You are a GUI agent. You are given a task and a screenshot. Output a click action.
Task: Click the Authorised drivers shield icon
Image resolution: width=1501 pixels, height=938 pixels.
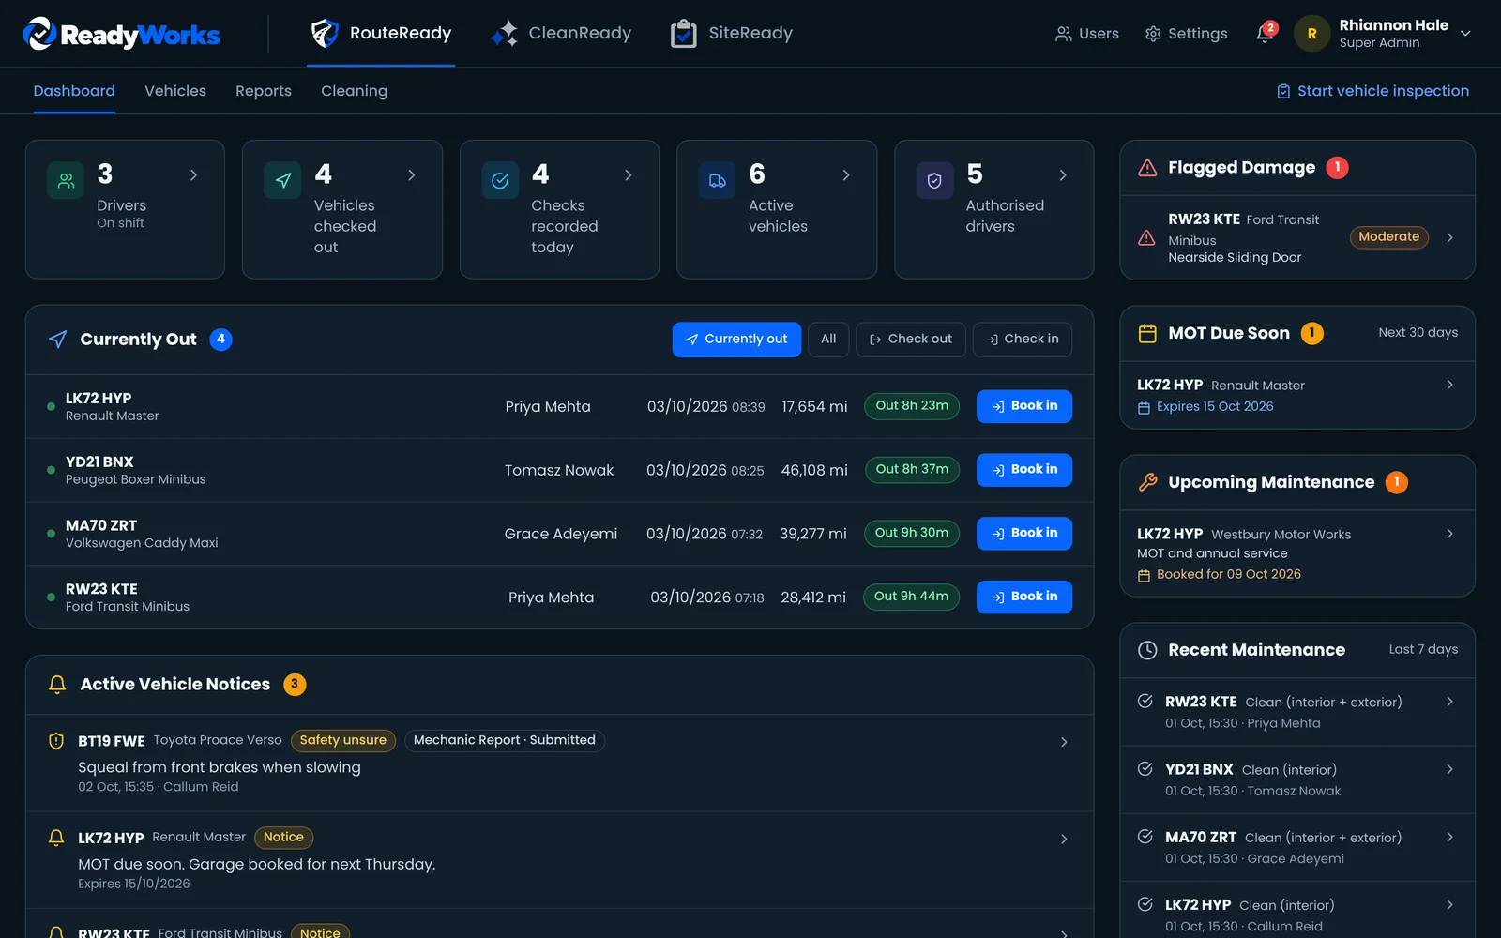(x=934, y=180)
